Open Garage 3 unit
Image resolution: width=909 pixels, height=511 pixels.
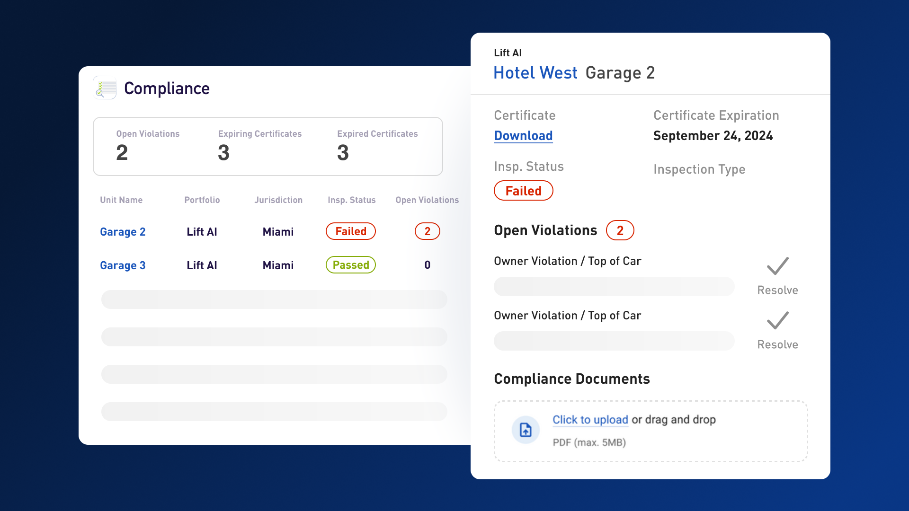point(123,265)
